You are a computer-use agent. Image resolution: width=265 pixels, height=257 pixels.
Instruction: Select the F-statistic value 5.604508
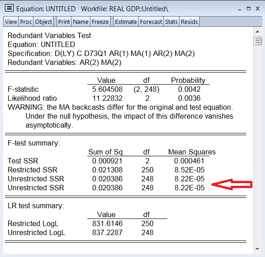pos(107,89)
